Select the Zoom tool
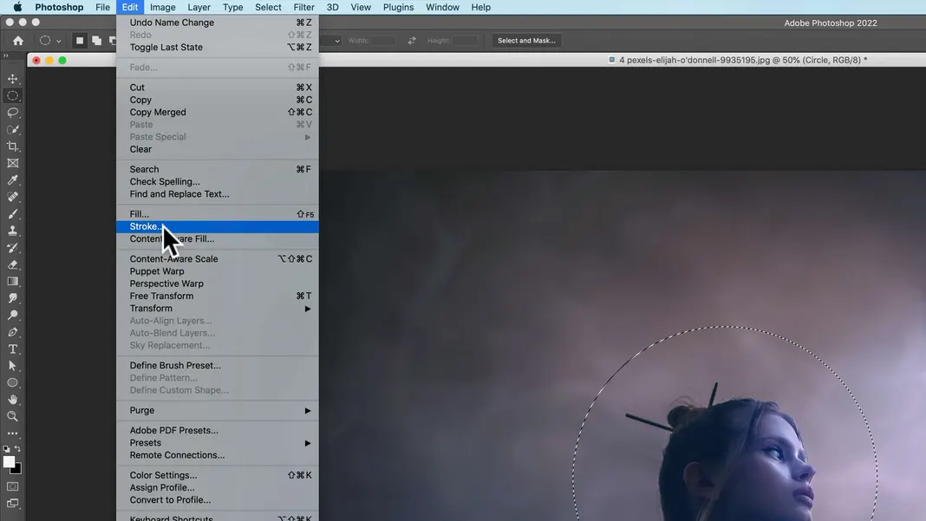The width and height of the screenshot is (926, 521). (12, 416)
